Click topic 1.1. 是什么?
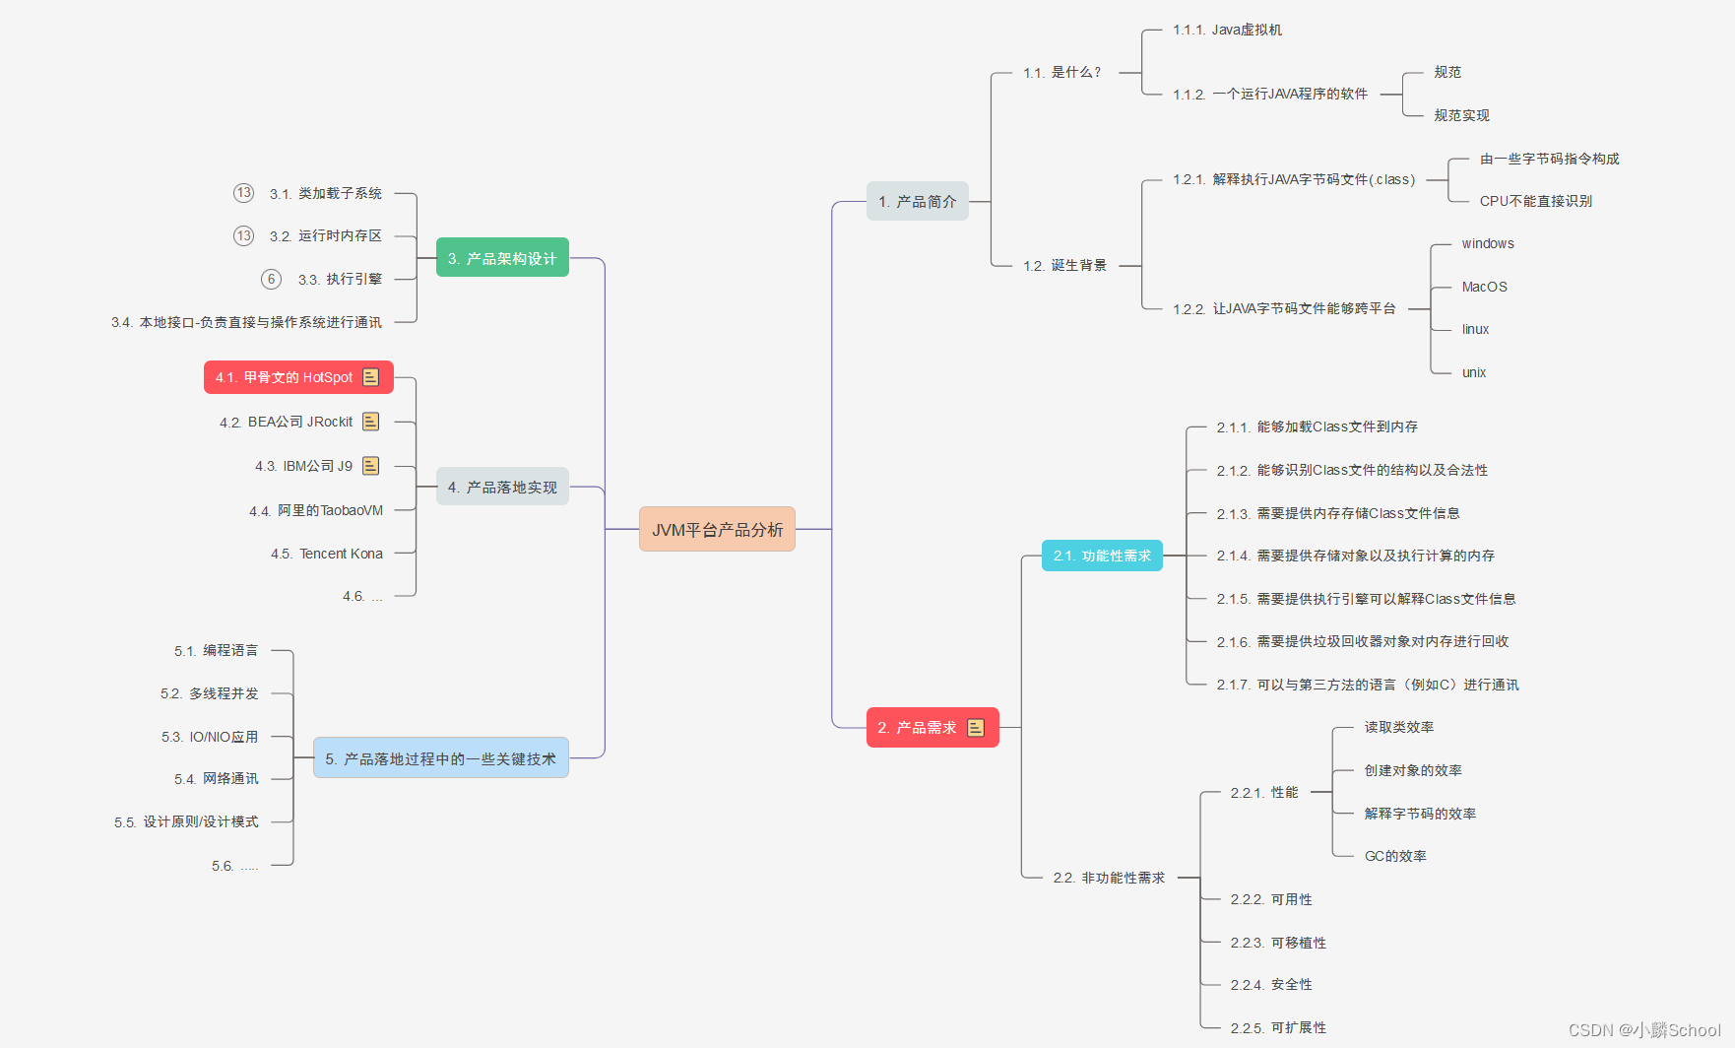The width and height of the screenshot is (1735, 1048). [x=1062, y=73]
